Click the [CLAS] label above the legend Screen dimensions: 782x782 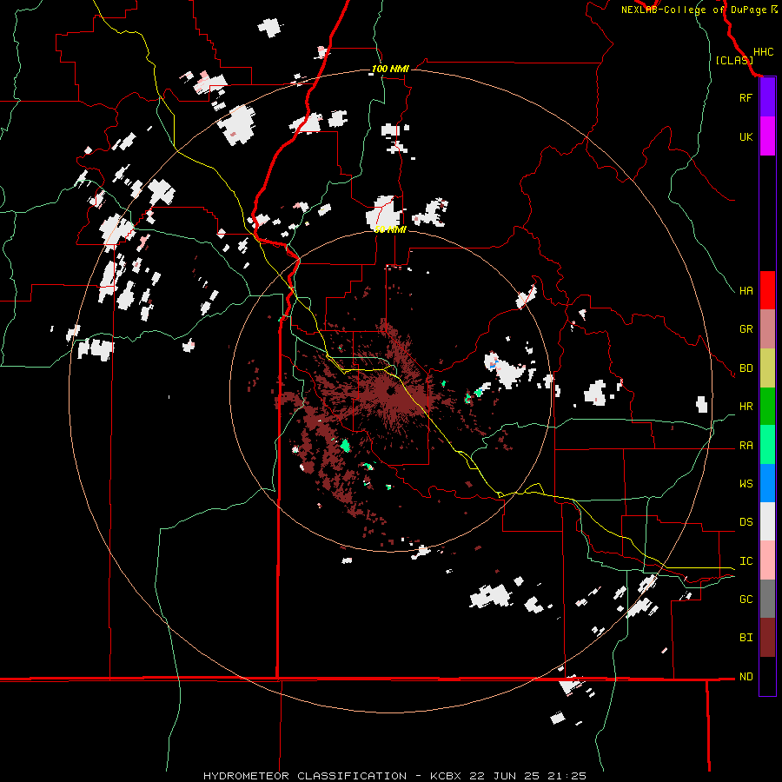[x=734, y=60]
